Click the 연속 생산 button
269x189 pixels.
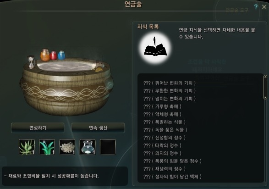(x=98, y=128)
